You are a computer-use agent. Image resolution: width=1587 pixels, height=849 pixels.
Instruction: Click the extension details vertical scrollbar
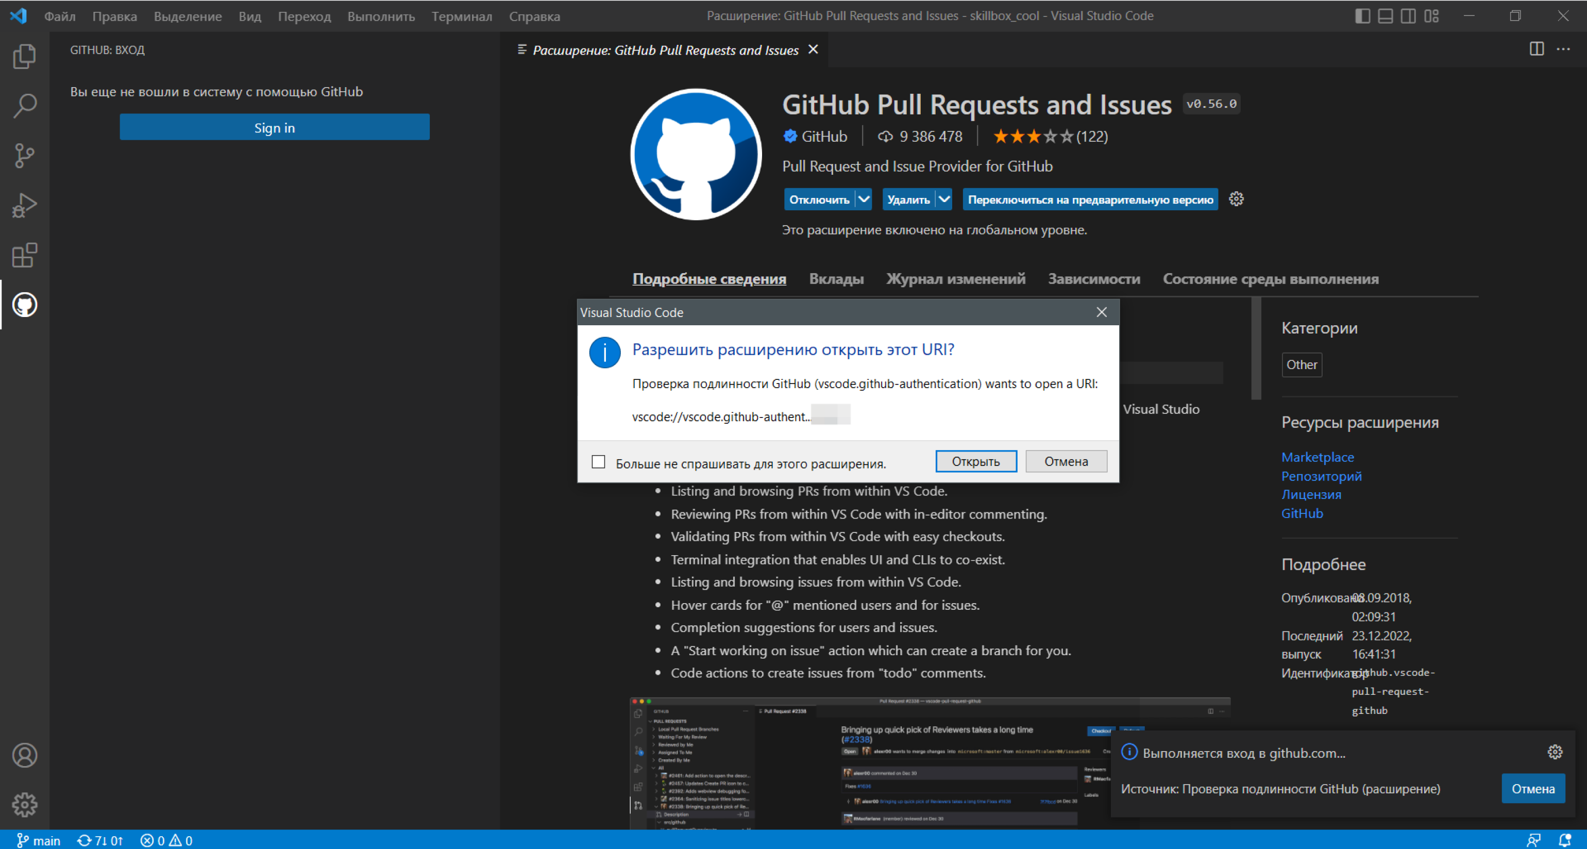(1256, 349)
